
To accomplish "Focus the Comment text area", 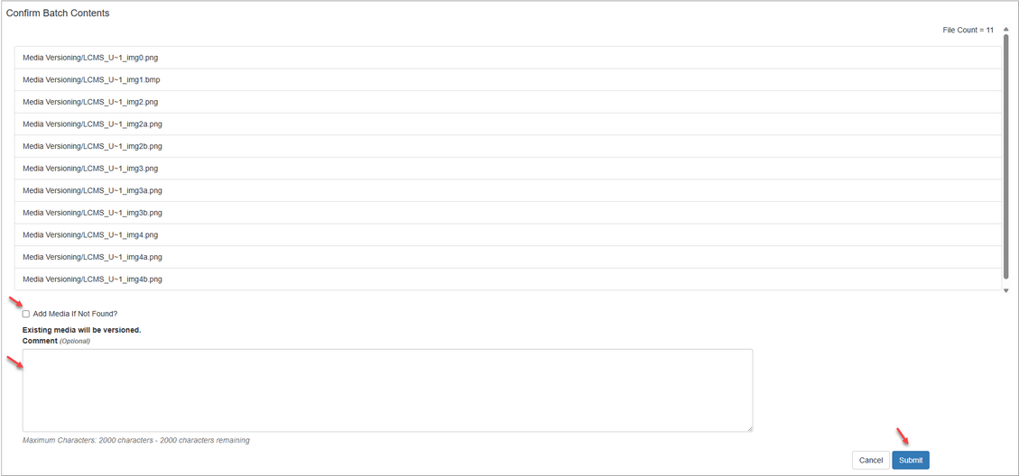I will pyautogui.click(x=387, y=389).
